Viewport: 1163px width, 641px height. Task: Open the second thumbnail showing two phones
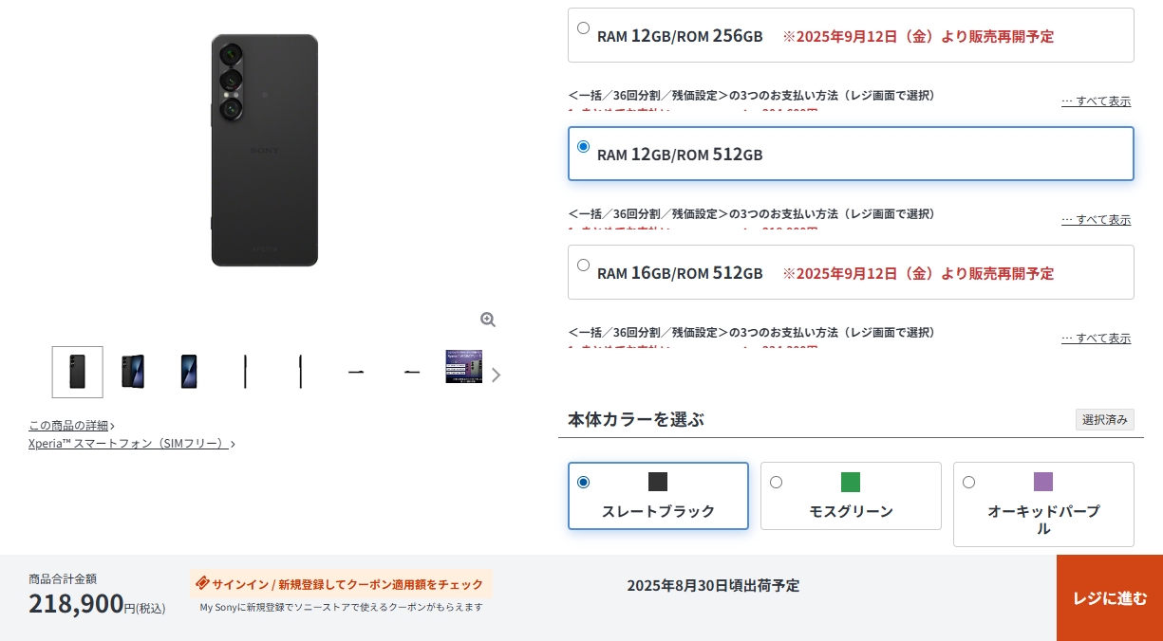pos(133,372)
